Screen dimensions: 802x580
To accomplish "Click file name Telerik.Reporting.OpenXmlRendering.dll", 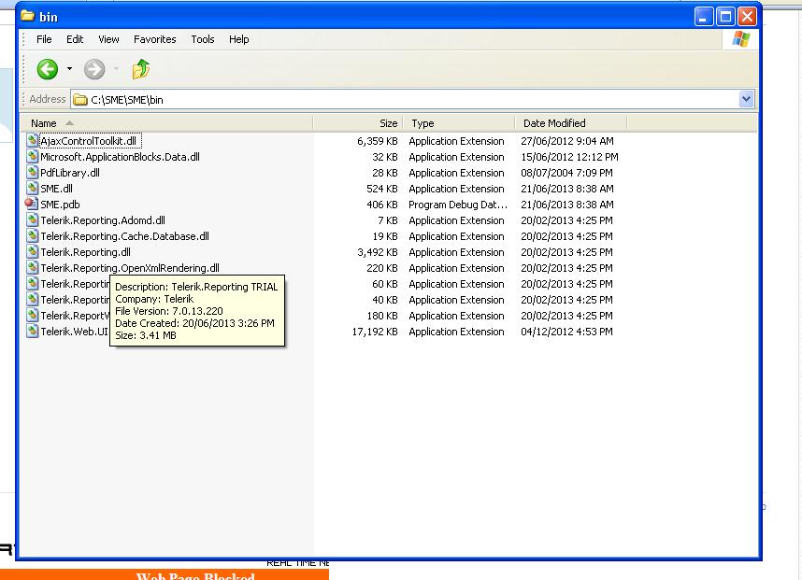I will pyautogui.click(x=130, y=268).
